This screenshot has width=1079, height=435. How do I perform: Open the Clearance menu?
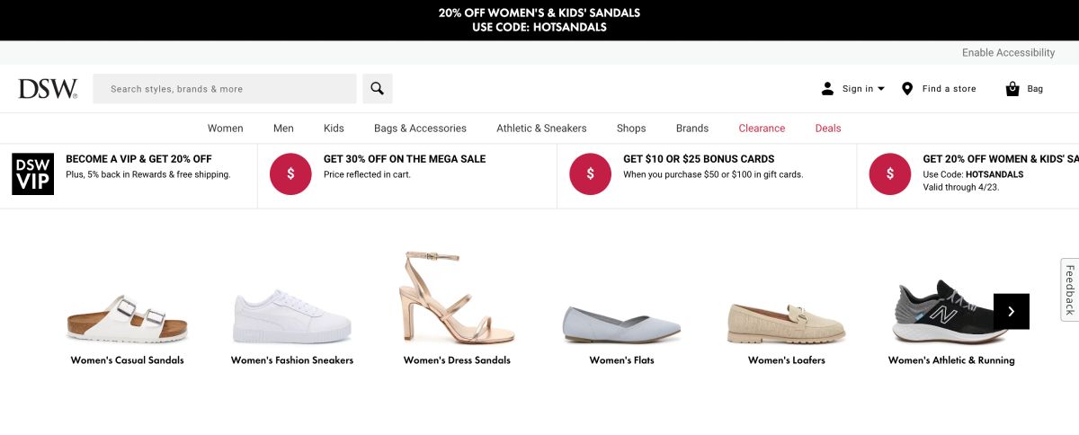(x=762, y=129)
